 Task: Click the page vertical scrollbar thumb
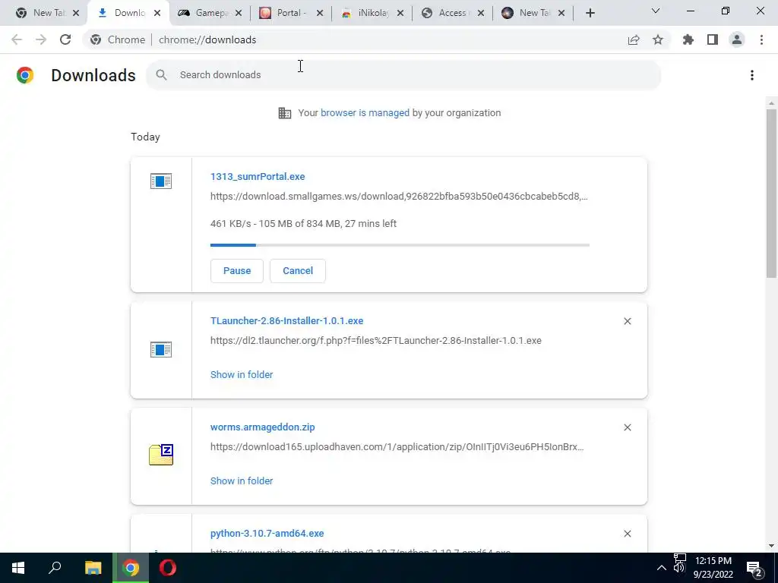(771, 194)
